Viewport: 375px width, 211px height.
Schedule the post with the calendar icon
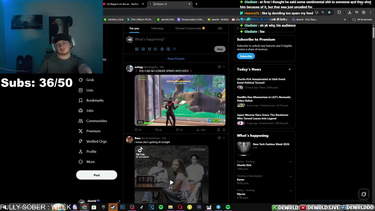click(168, 49)
